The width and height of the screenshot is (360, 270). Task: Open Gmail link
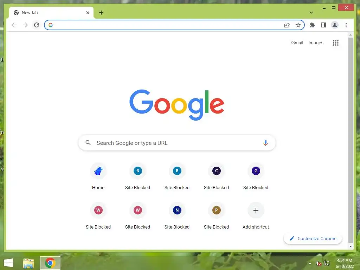[297, 43]
